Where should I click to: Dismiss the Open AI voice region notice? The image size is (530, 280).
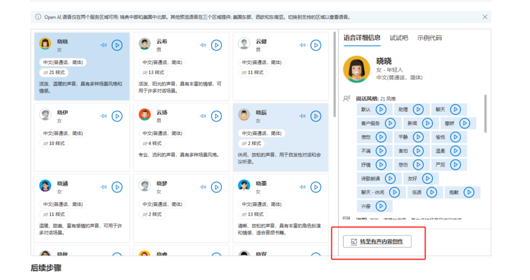coord(485,17)
